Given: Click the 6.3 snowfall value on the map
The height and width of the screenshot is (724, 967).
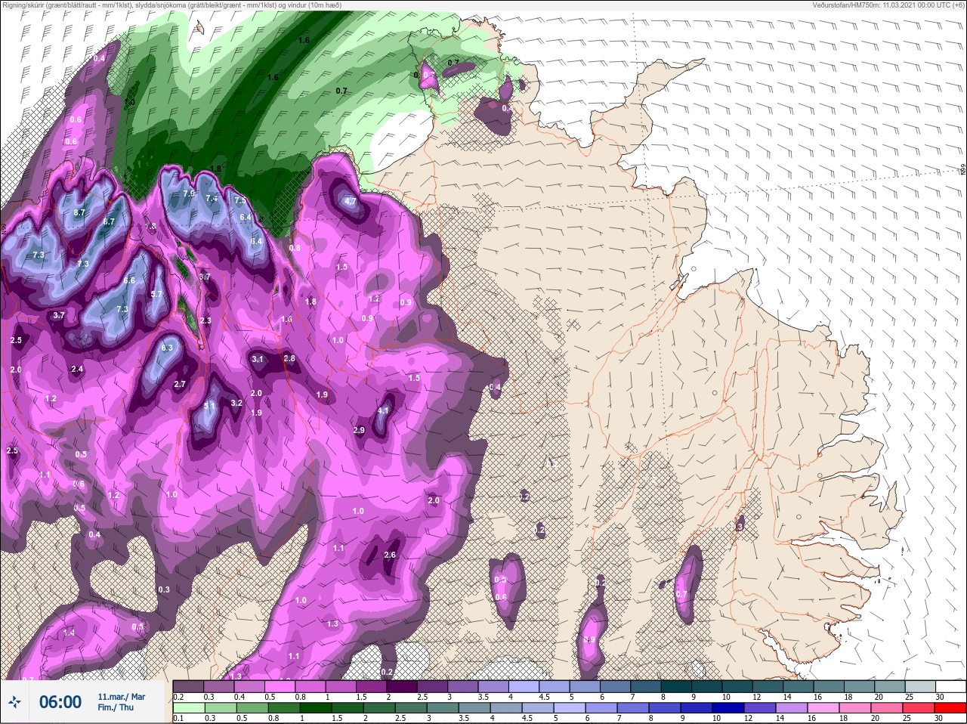Looking at the screenshot, I should point(168,348).
